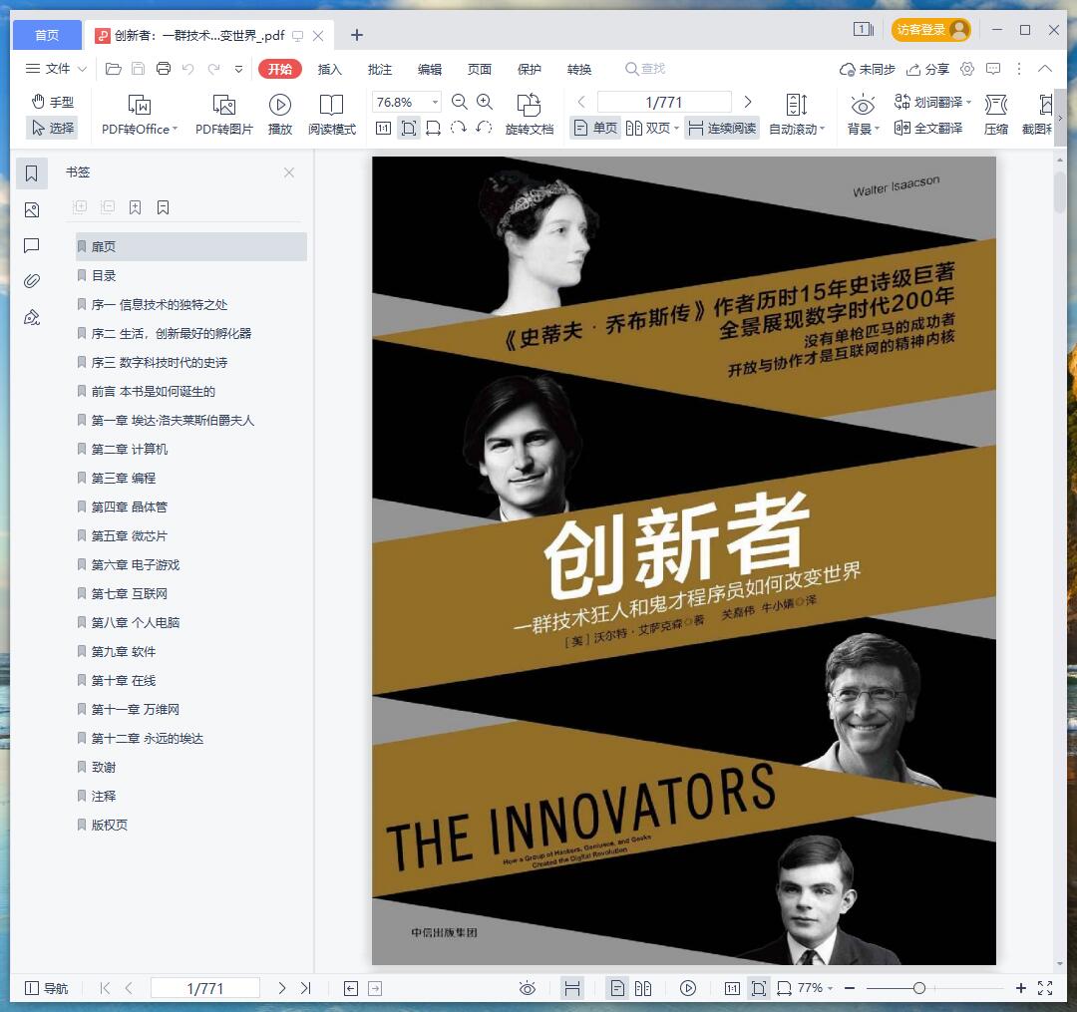1077x1012 pixels.
Task: Click the minus button beside zoom slider
Action: (850, 988)
